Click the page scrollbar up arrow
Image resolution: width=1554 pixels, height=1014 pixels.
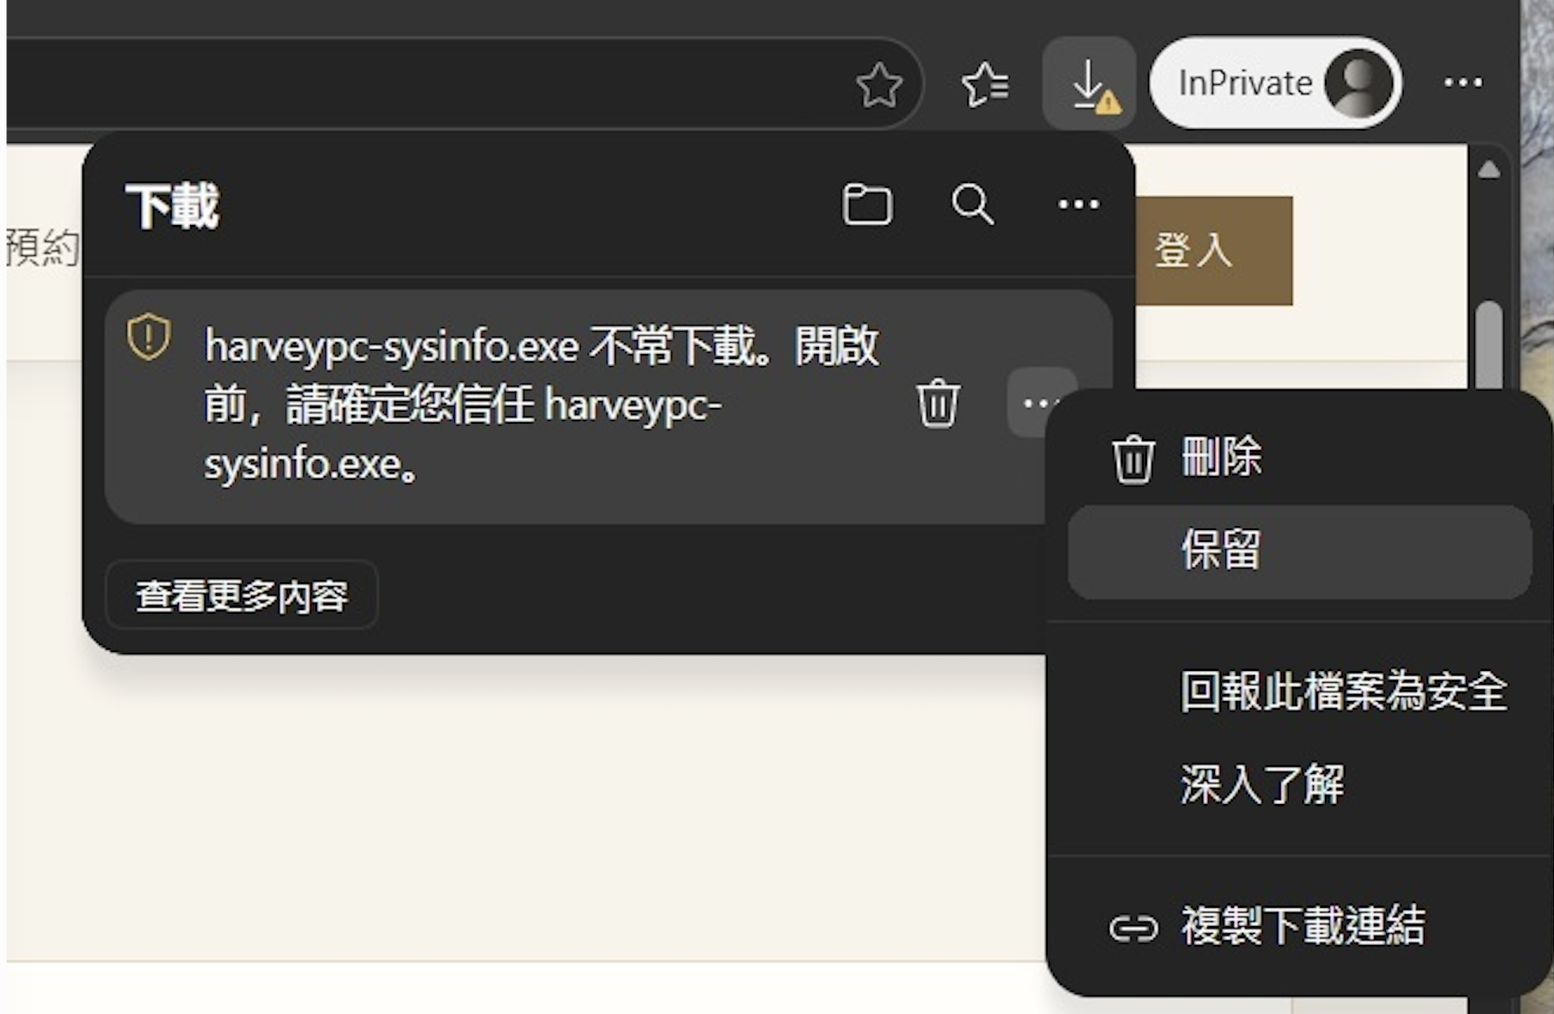pyautogui.click(x=1489, y=170)
